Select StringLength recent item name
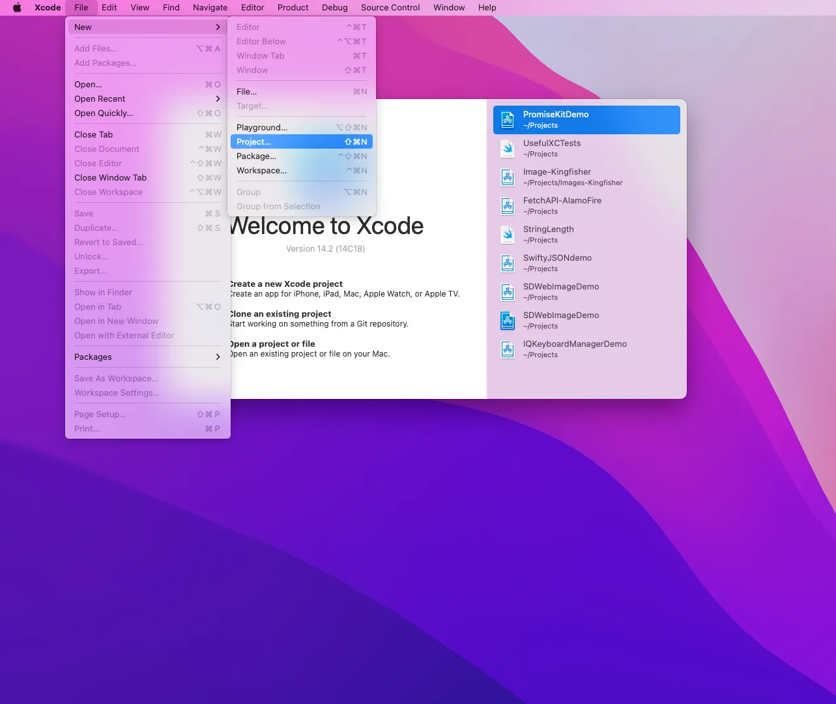 (x=549, y=229)
